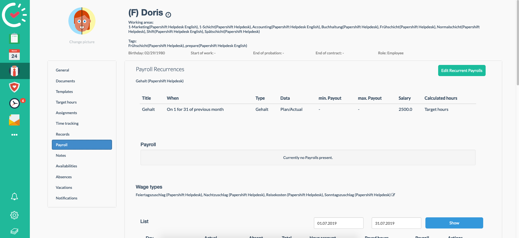The height and width of the screenshot is (238, 519).
Task: Click the 'Payroll Recurrences' heading
Action: (x=160, y=69)
